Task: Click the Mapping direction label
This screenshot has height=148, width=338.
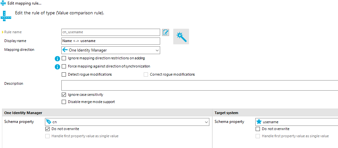Action: [19, 50]
